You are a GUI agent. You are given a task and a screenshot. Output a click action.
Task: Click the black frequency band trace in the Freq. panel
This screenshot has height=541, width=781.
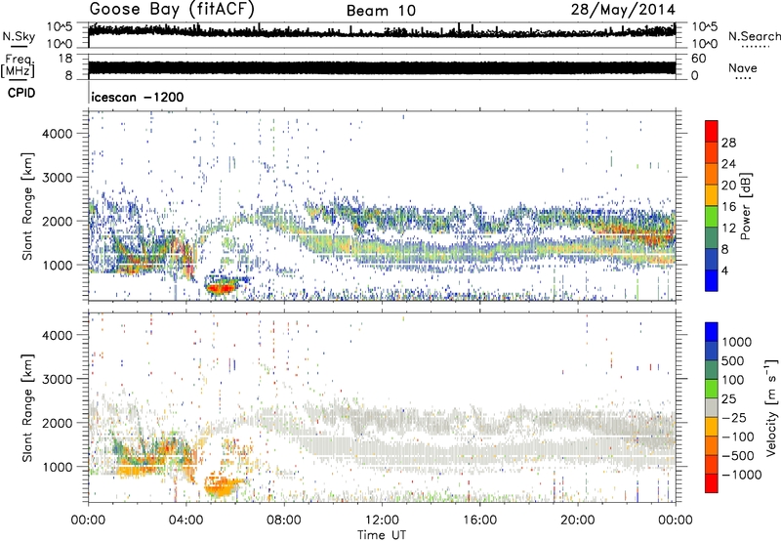[x=382, y=68]
